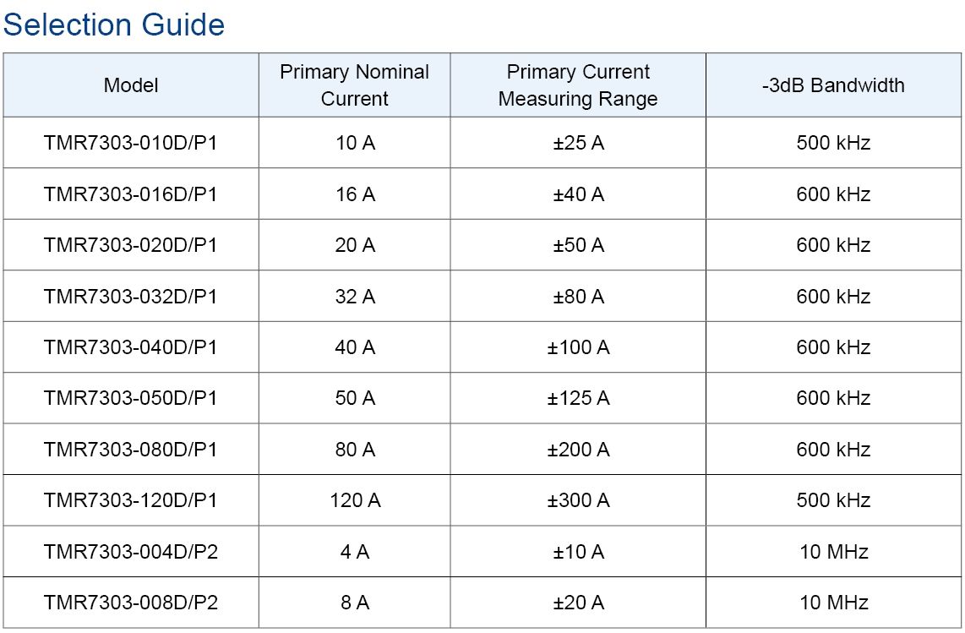Image resolution: width=965 pixels, height=633 pixels.
Task: Select the 32 A nominal current value
Action: click(x=355, y=297)
